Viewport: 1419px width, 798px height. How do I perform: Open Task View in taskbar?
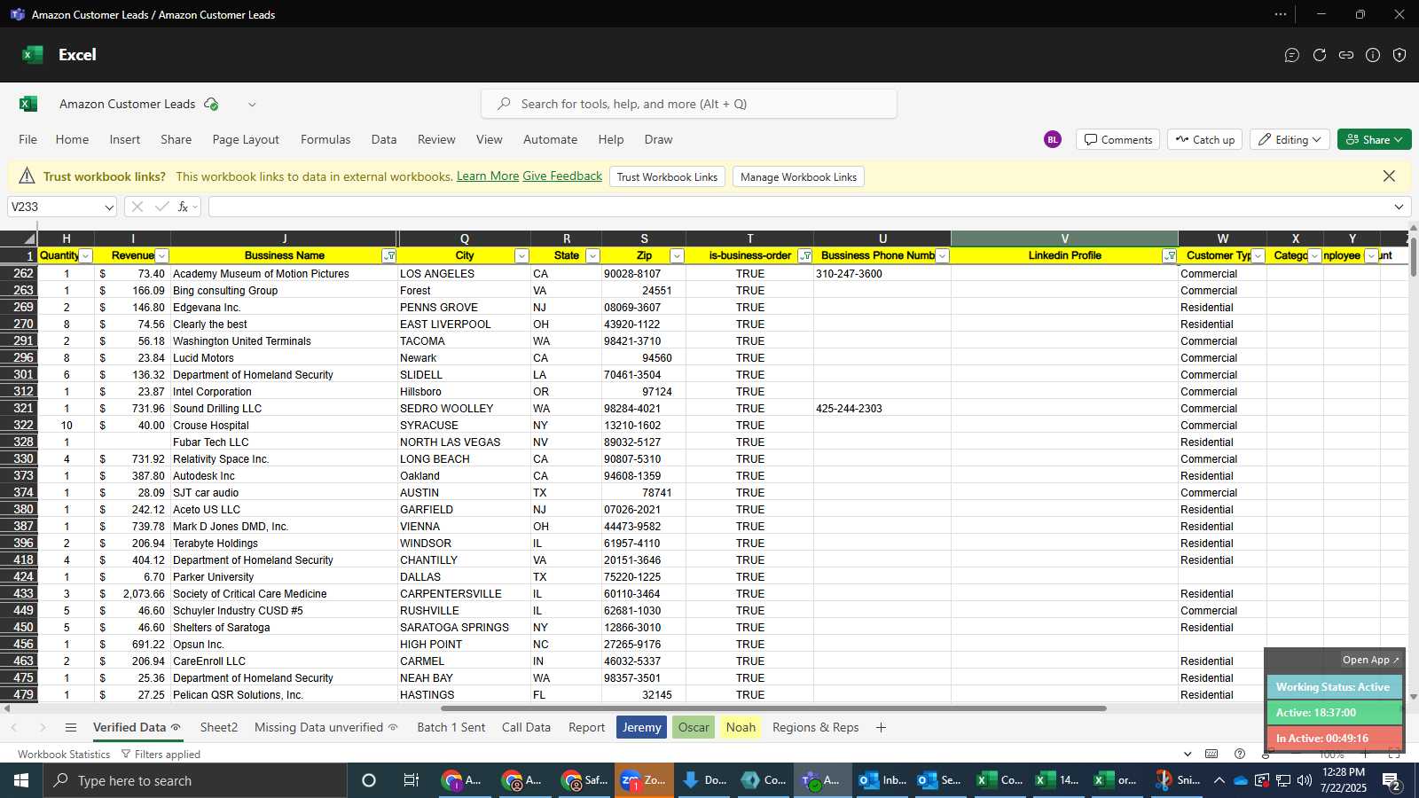411,780
